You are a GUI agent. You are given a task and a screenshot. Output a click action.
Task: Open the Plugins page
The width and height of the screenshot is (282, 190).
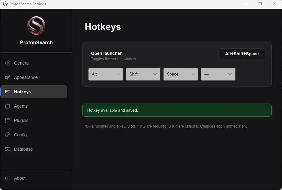pyautogui.click(x=34, y=120)
